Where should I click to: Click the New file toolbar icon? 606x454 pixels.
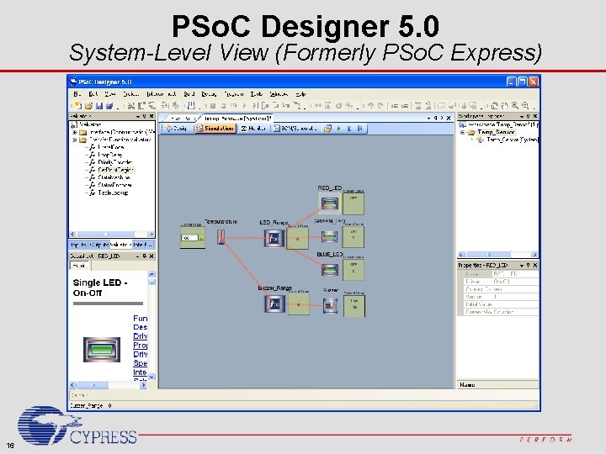tap(78, 105)
